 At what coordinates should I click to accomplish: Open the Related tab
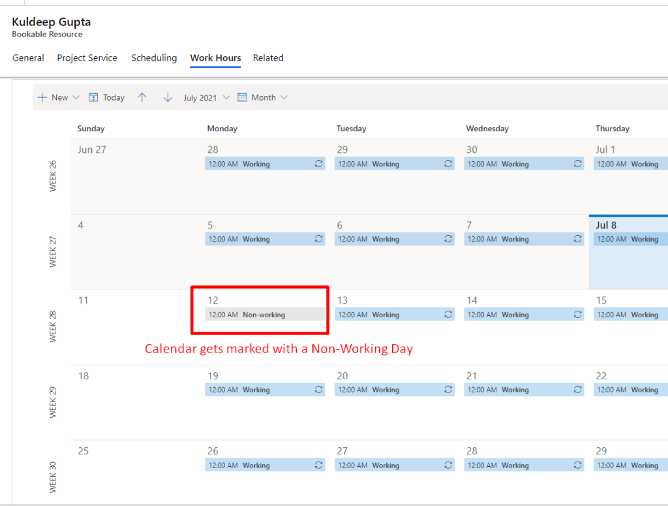(268, 58)
